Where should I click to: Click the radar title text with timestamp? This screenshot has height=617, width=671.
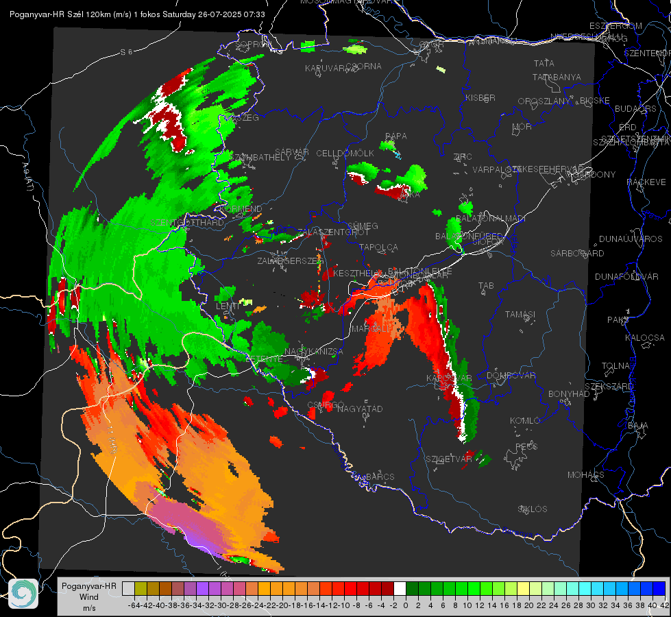pyautogui.click(x=137, y=14)
